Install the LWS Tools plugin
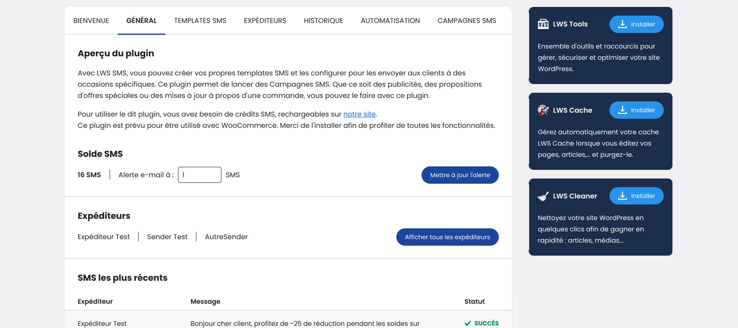738x328 pixels. (636, 24)
